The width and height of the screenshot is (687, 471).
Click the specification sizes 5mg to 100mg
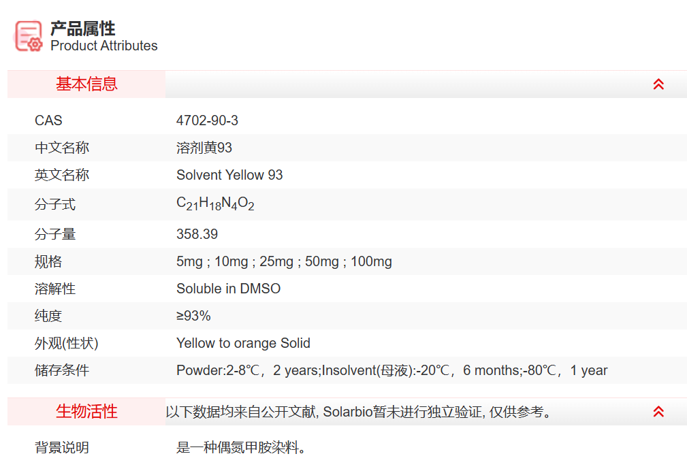pos(284,261)
